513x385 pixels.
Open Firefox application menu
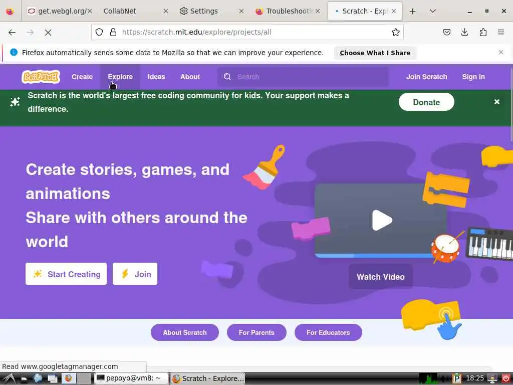coord(500,32)
